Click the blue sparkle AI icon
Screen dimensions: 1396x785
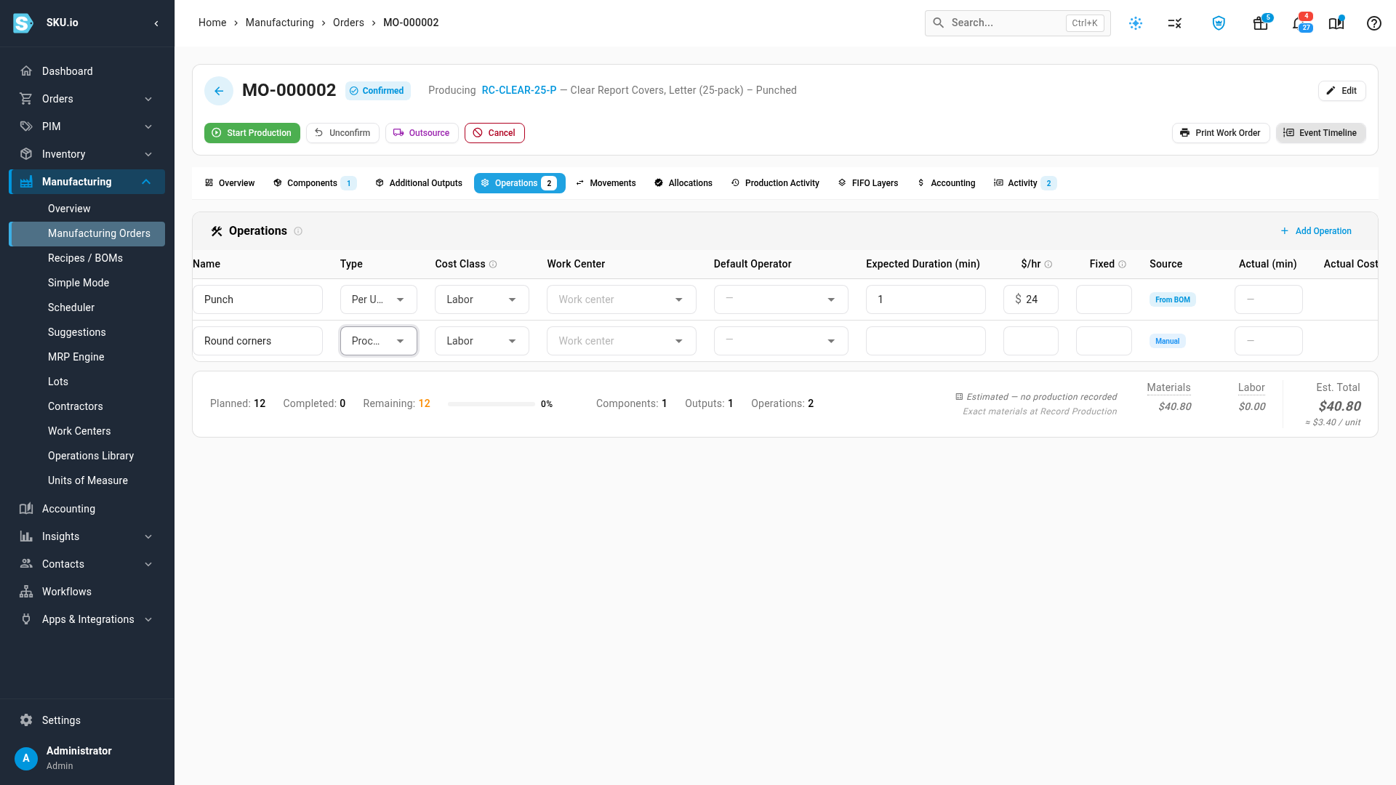(1136, 23)
